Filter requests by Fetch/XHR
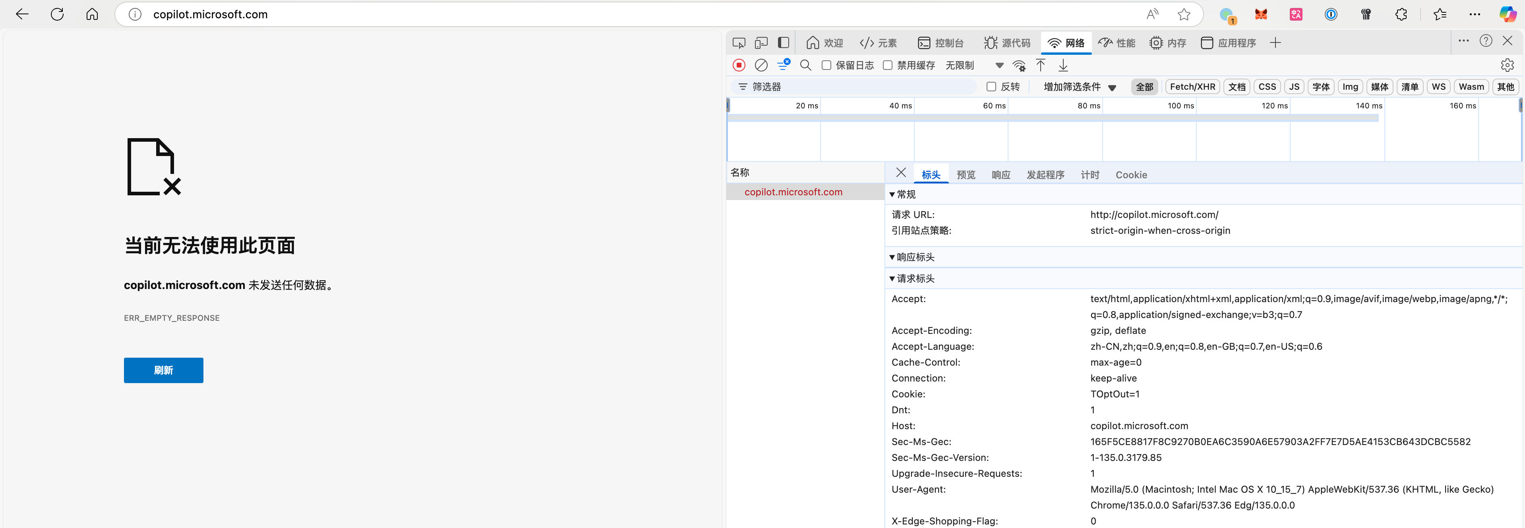1525x528 pixels. (x=1192, y=86)
